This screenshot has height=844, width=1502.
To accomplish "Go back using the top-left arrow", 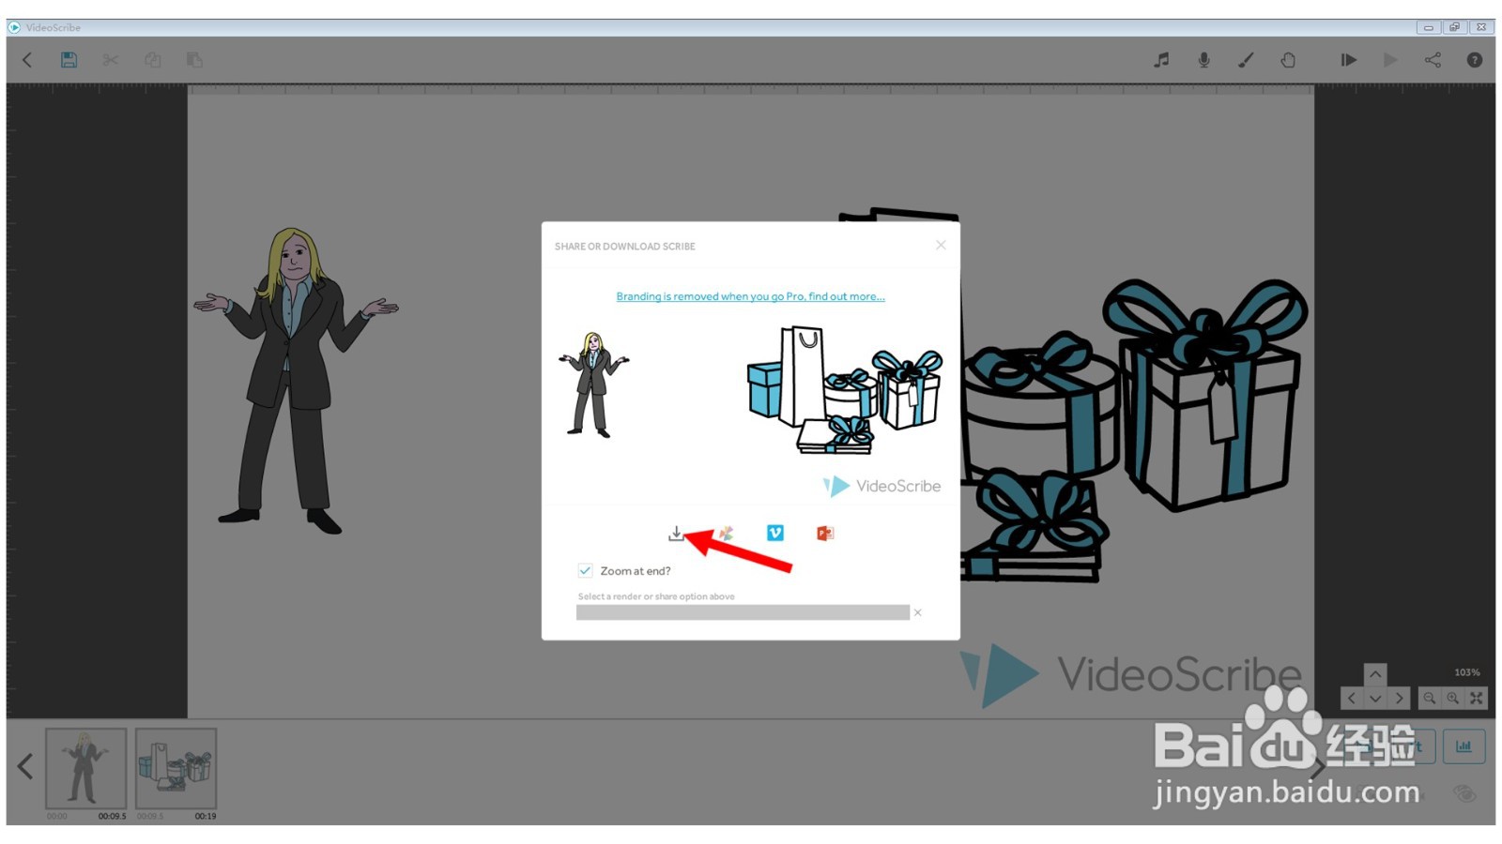I will coord(27,60).
